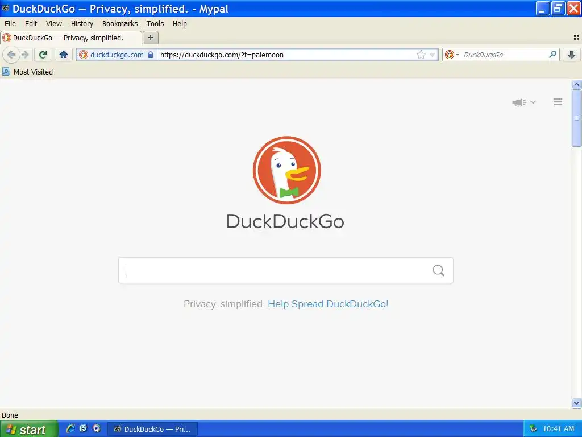This screenshot has height=437, width=582.
Task: Open the Bookmarks menu
Action: tap(120, 24)
